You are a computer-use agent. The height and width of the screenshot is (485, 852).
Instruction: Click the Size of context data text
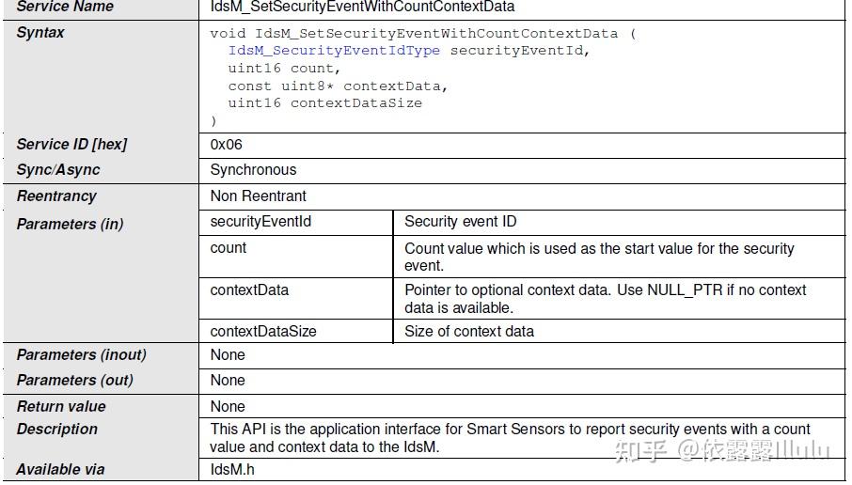tap(468, 331)
